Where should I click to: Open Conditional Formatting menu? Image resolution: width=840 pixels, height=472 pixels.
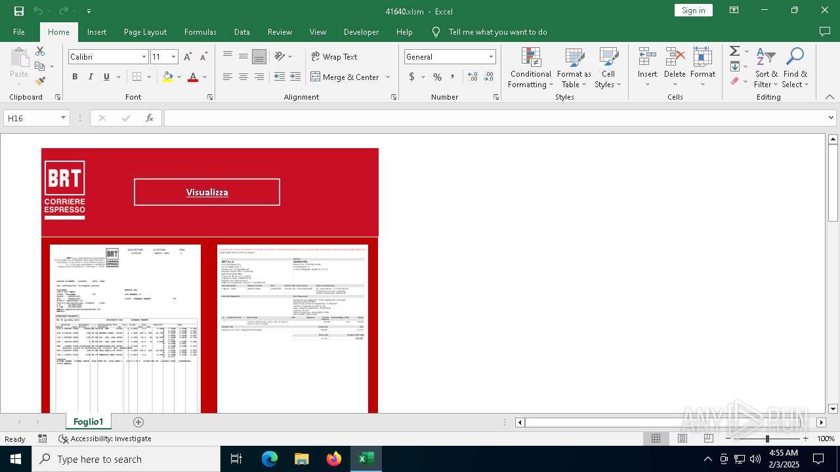[x=531, y=68]
